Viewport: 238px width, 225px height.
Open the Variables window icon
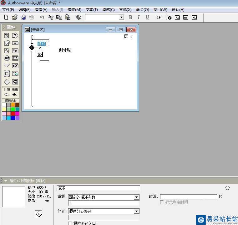click(186, 18)
